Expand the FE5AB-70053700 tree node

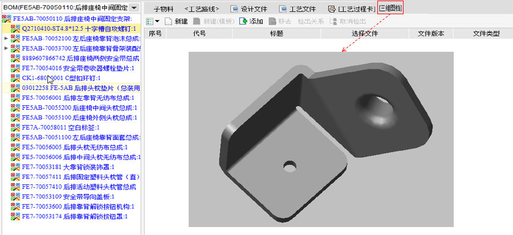(6, 48)
